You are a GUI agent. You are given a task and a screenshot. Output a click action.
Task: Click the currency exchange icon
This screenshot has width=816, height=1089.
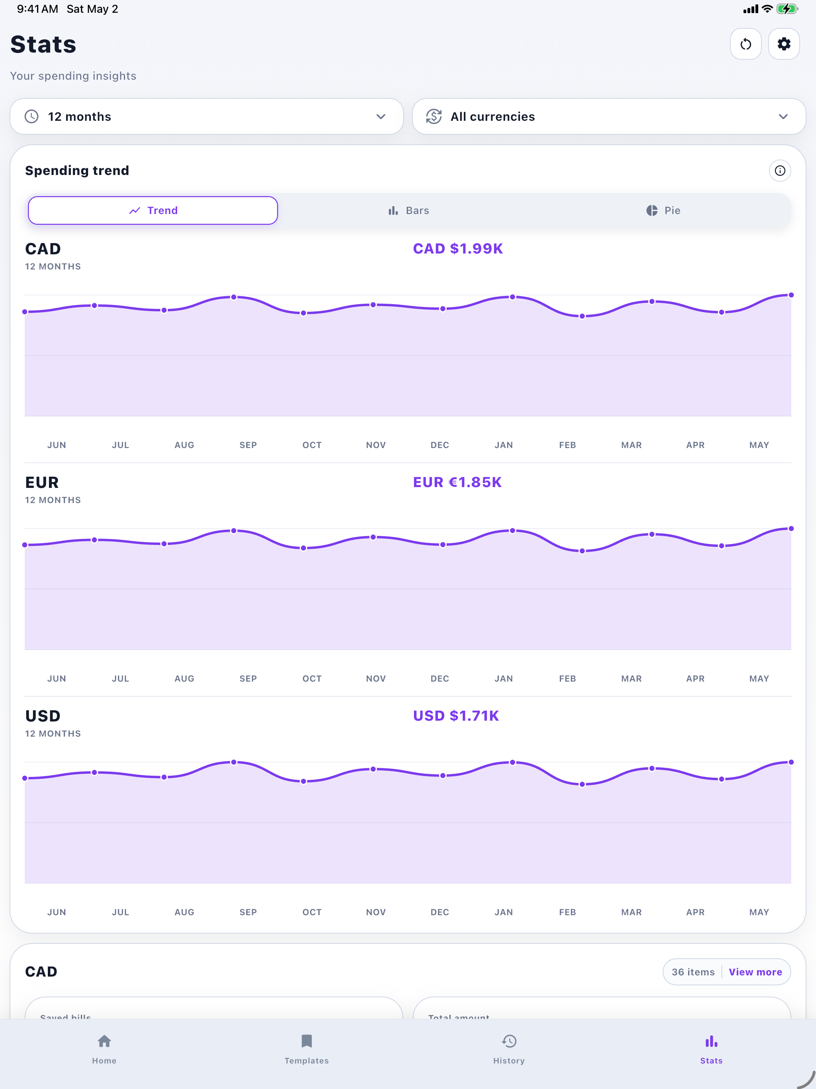point(433,117)
